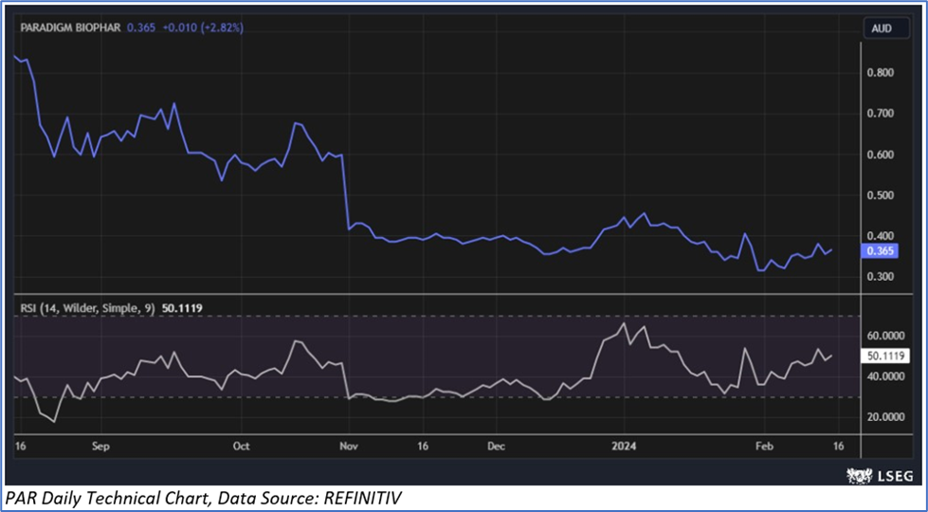Click the Oct date label on time axis
This screenshot has width=928, height=512.
pos(242,447)
